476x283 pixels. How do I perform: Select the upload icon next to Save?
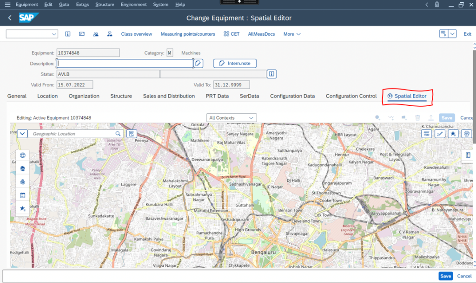pyautogui.click(x=431, y=117)
